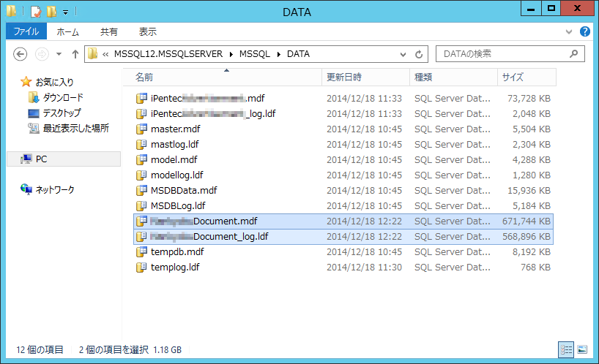Screen dimensions: 599x364
Task: Switch to details view layout icon
Action: tap(566, 349)
